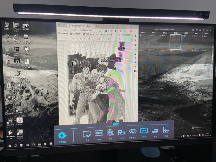Select the FPS picture mode in HKC menu
The width and height of the screenshot is (216, 162).
(111, 133)
